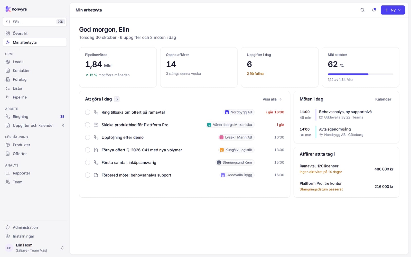
Task: Open the Ramavtal, 120 licenser deal
Action: click(346, 169)
